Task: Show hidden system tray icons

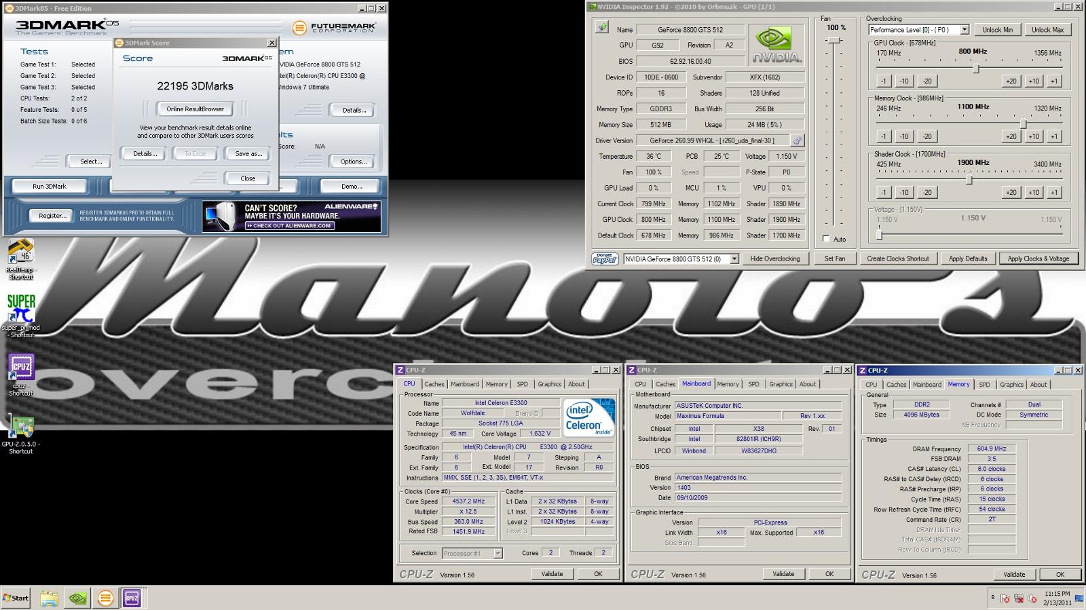Action: [992, 598]
